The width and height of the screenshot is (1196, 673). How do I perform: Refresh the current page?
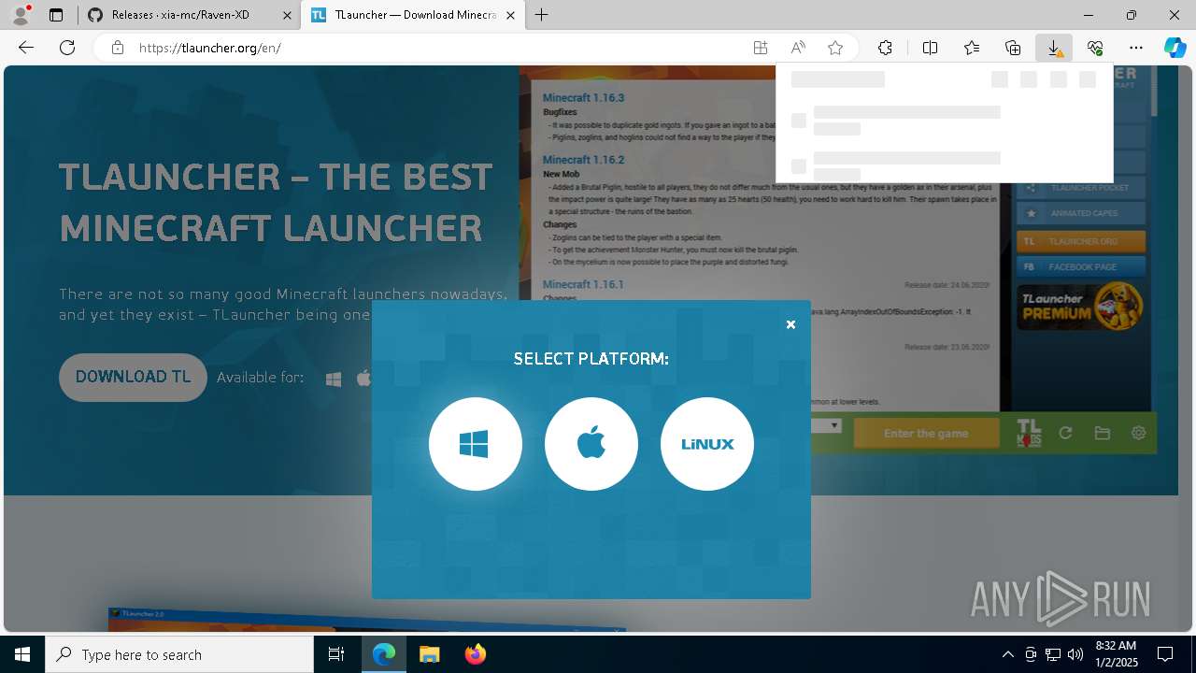67,48
